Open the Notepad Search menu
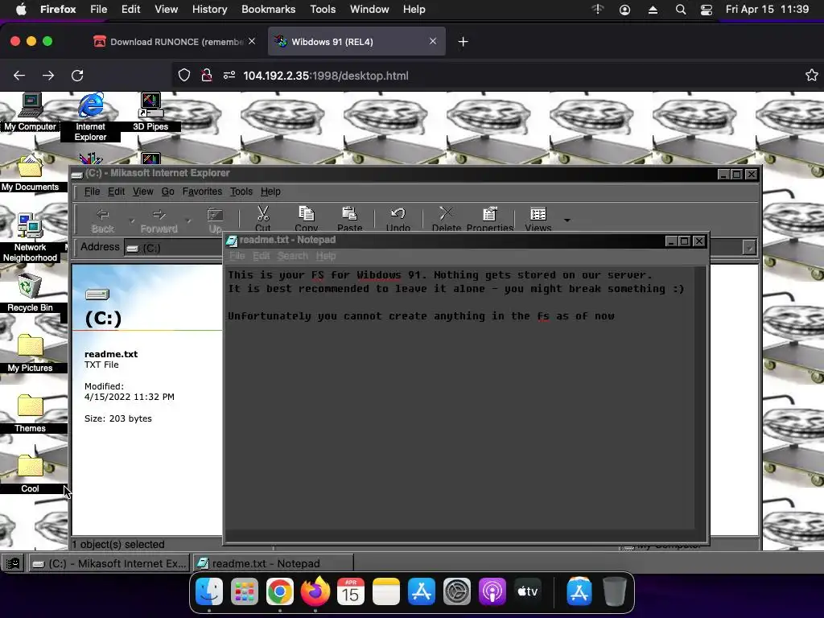The height and width of the screenshot is (618, 824). 293,256
